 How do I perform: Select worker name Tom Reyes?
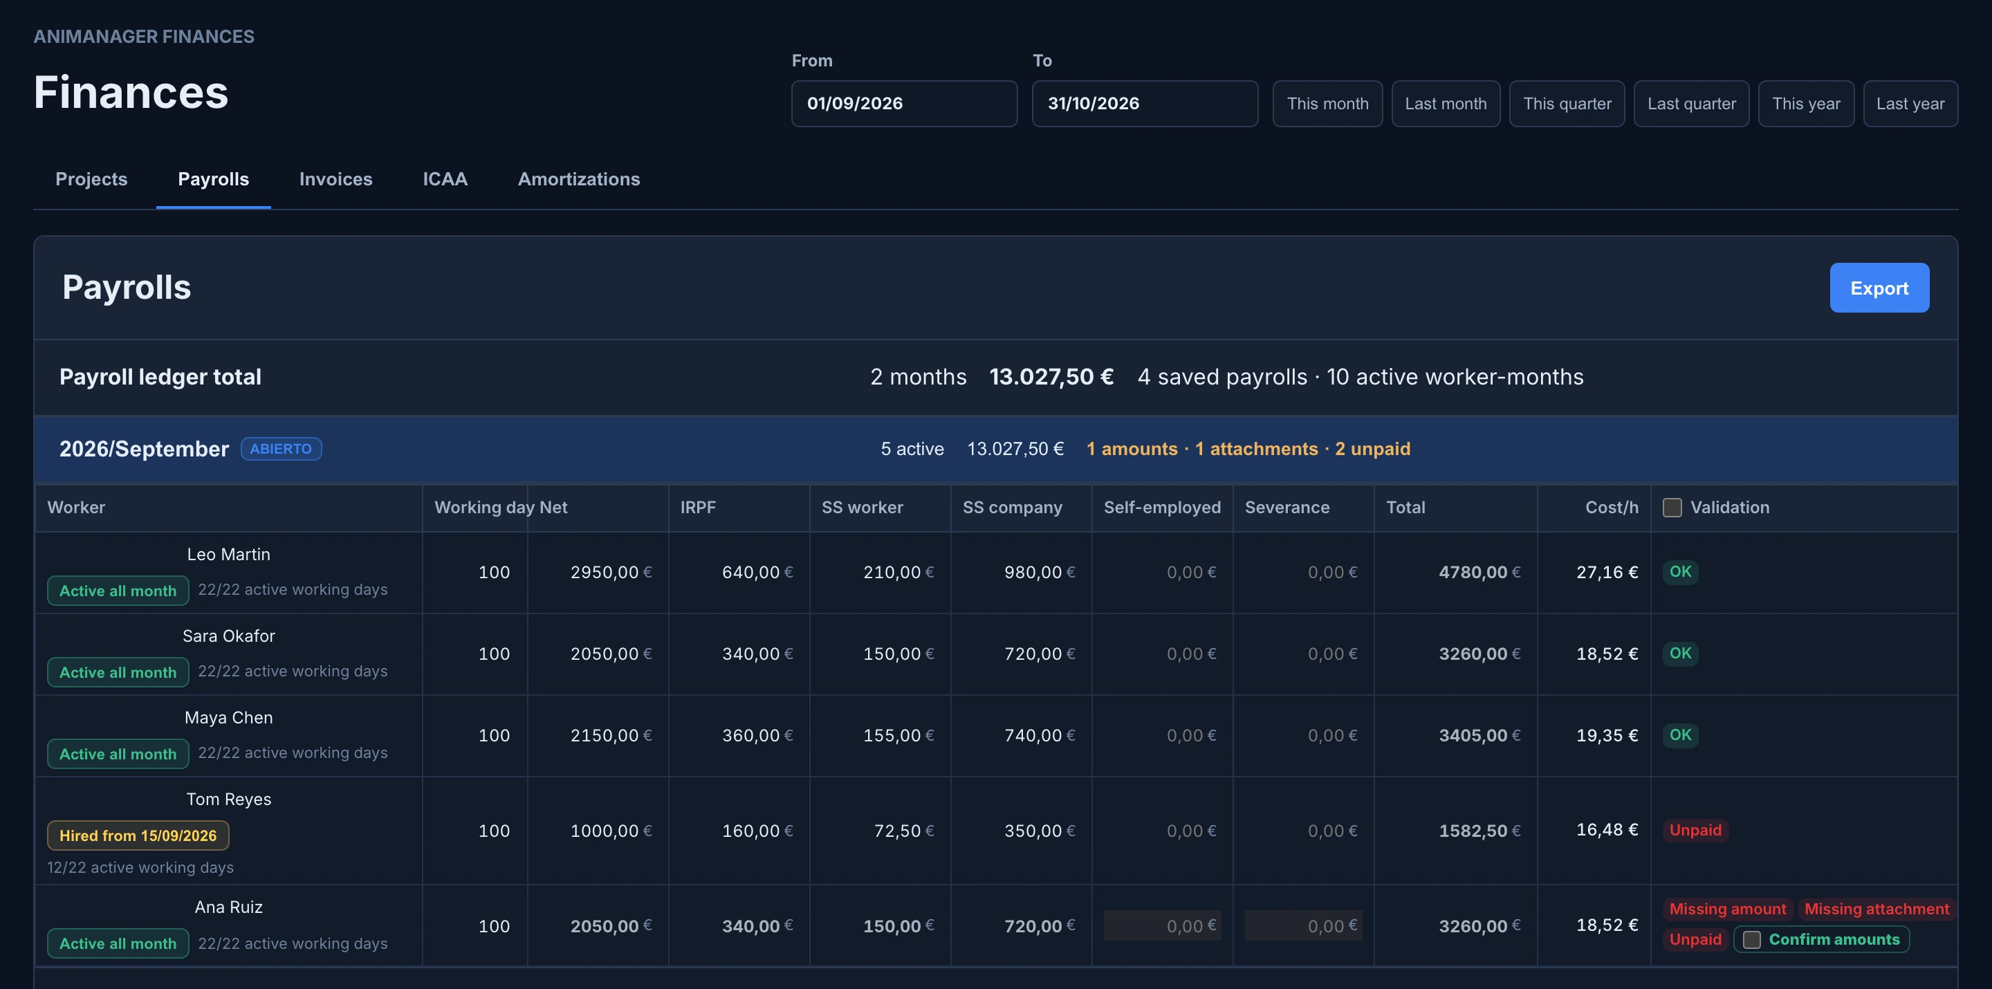click(x=228, y=799)
